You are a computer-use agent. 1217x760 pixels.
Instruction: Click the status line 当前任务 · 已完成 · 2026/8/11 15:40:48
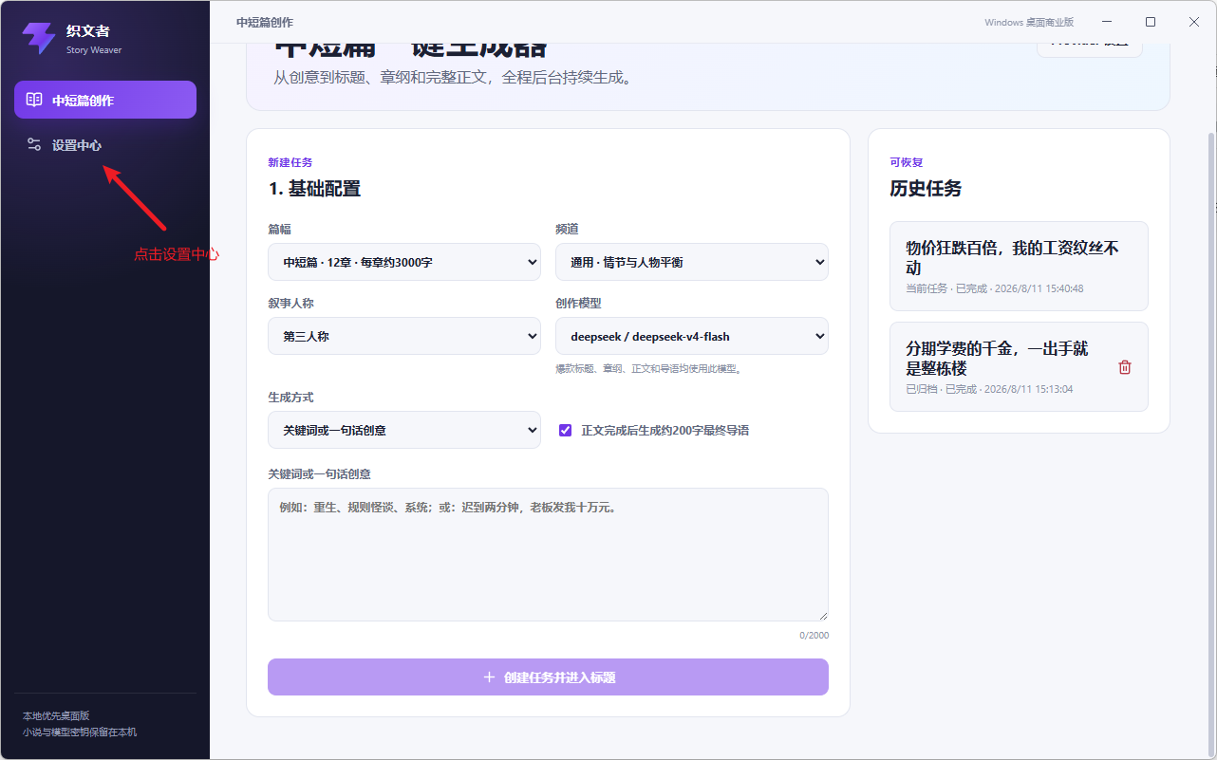[x=995, y=288]
